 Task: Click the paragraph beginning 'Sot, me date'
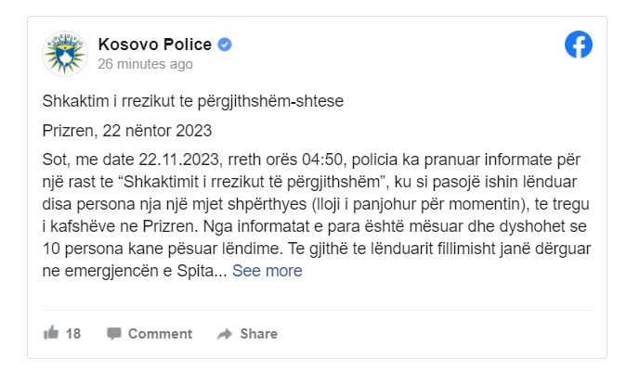pos(317,215)
